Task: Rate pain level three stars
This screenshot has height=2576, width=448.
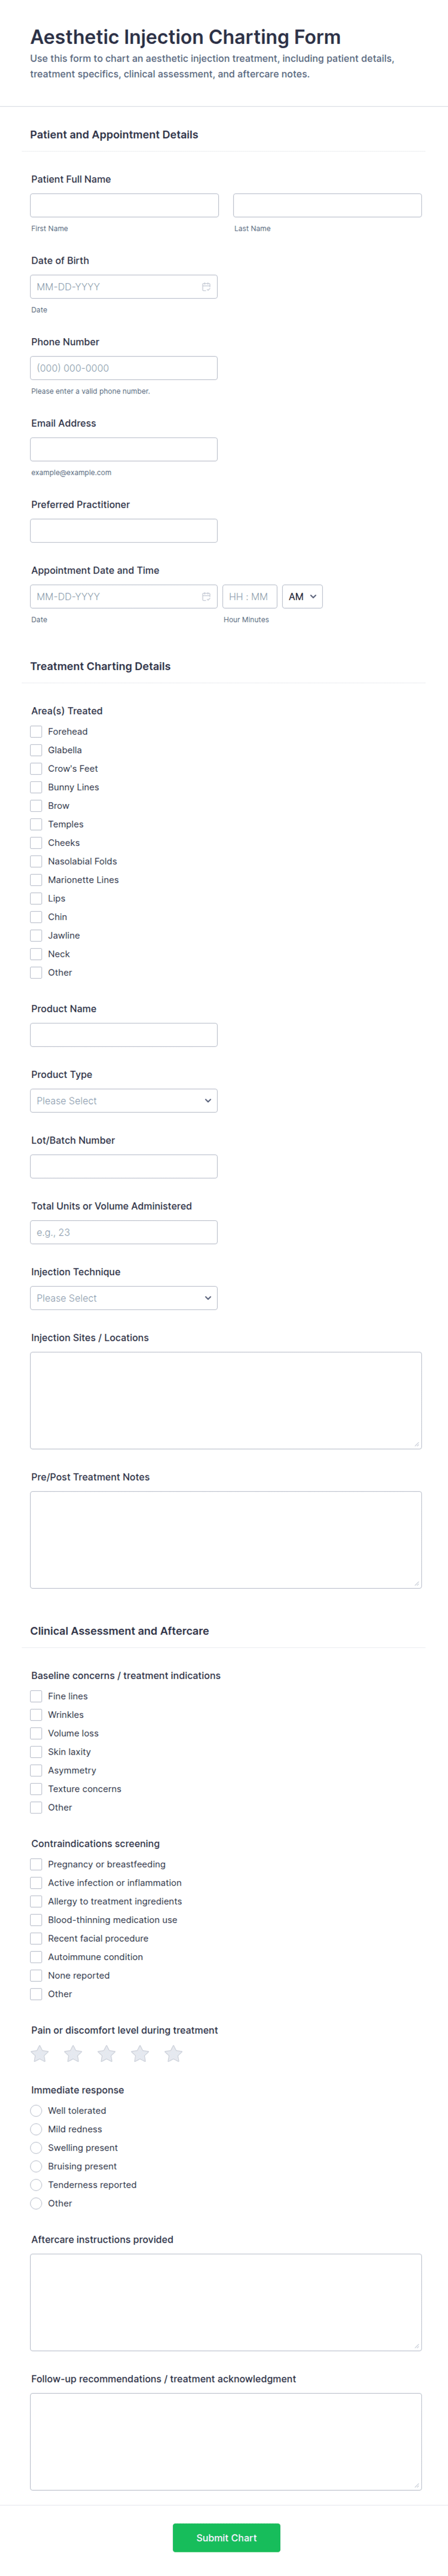Action: [x=107, y=2054]
